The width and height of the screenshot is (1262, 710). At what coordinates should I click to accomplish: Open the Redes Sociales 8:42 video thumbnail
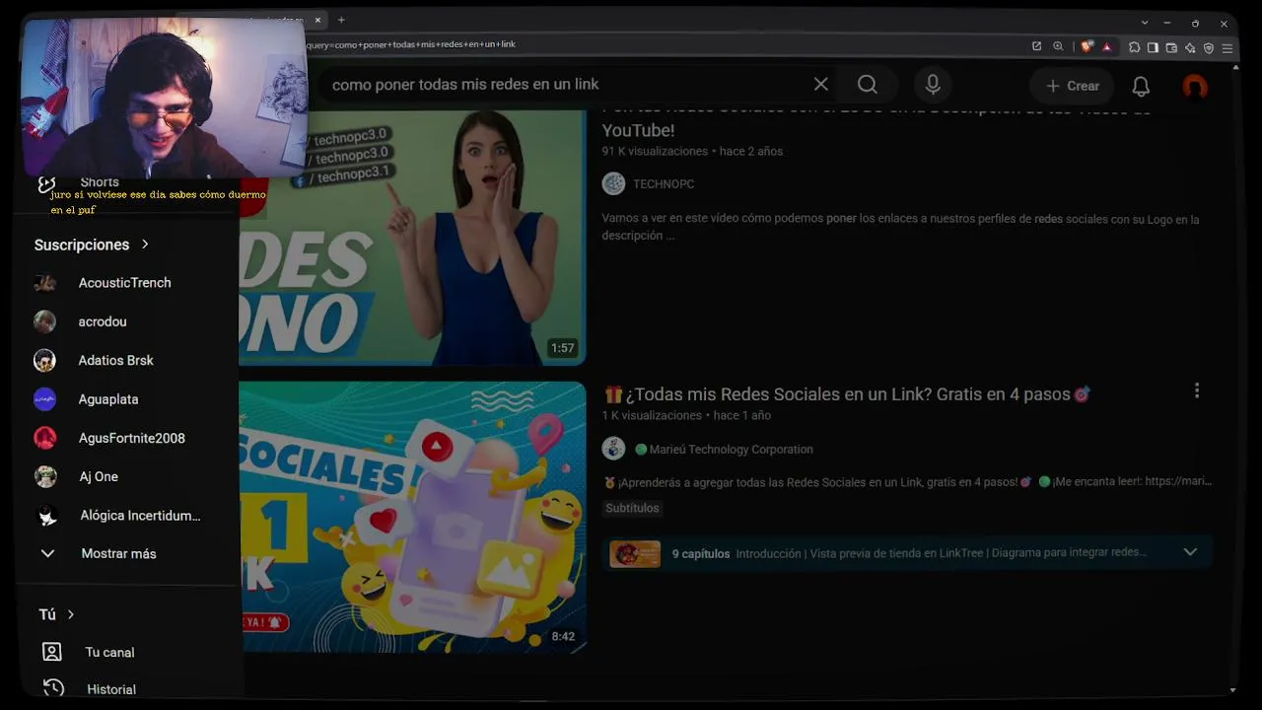coord(412,517)
